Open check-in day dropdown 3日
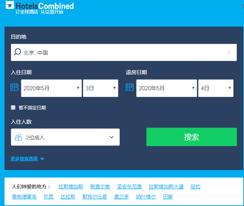 (100, 88)
